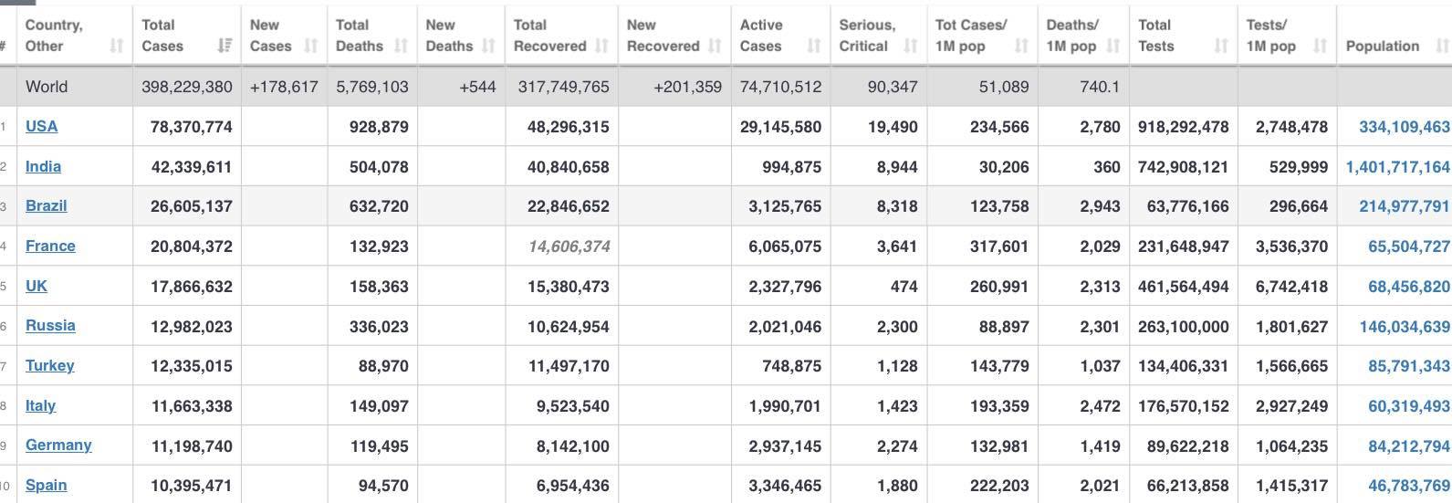Click Total Deaths sort arrow icon
The image size is (1452, 503).
(x=401, y=46)
